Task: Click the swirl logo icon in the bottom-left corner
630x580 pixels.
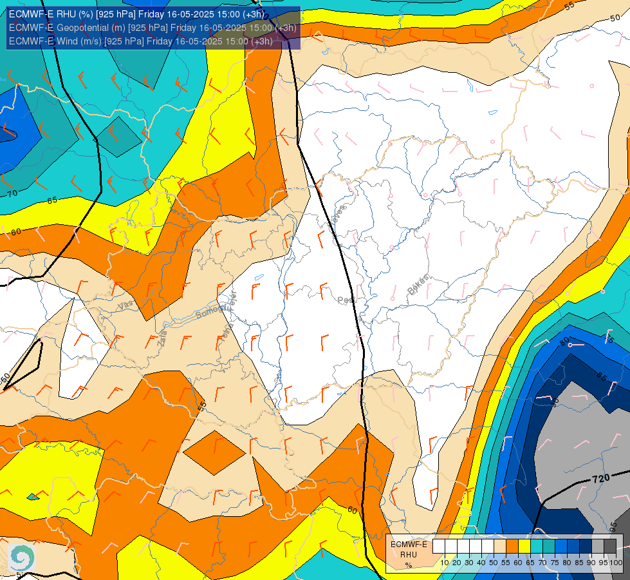Action: pyautogui.click(x=22, y=557)
